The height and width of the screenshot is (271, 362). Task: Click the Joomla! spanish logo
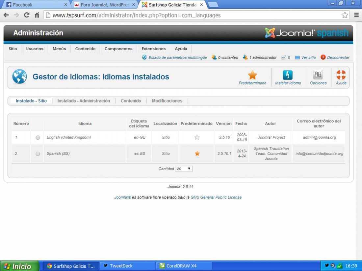coord(307,33)
